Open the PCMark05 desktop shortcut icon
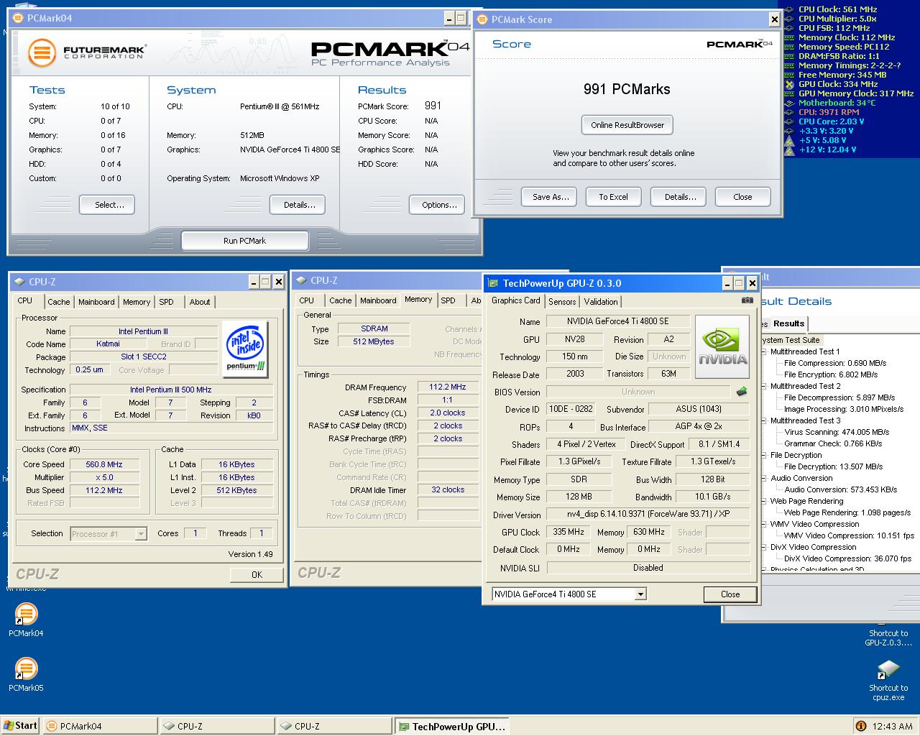 coord(26,668)
